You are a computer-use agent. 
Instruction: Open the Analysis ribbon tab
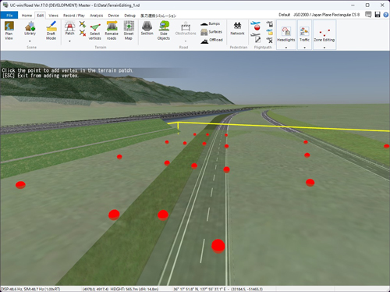[x=97, y=16]
